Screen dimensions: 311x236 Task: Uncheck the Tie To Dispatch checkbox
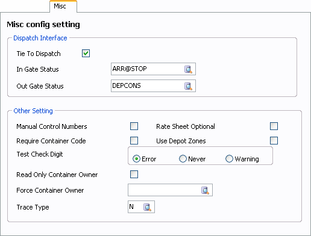[x=86, y=54]
